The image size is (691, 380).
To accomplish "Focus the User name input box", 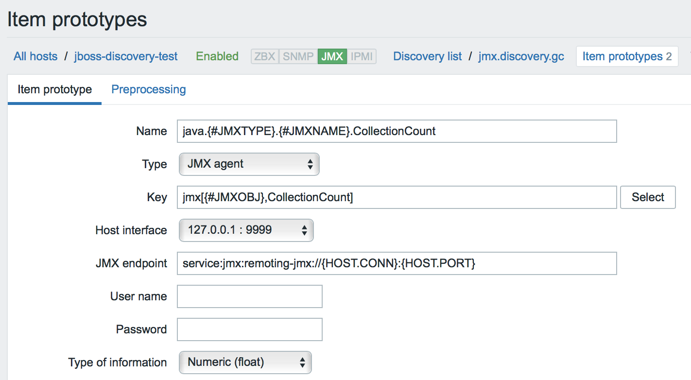I will tap(249, 296).
